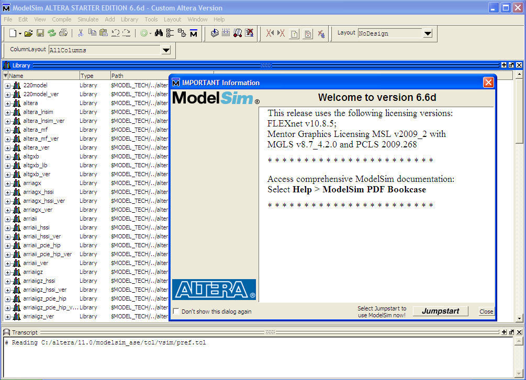Image resolution: width=526 pixels, height=380 pixels.
Task: Click the ModelSim 'M' toolbar icon
Action: 194,33
